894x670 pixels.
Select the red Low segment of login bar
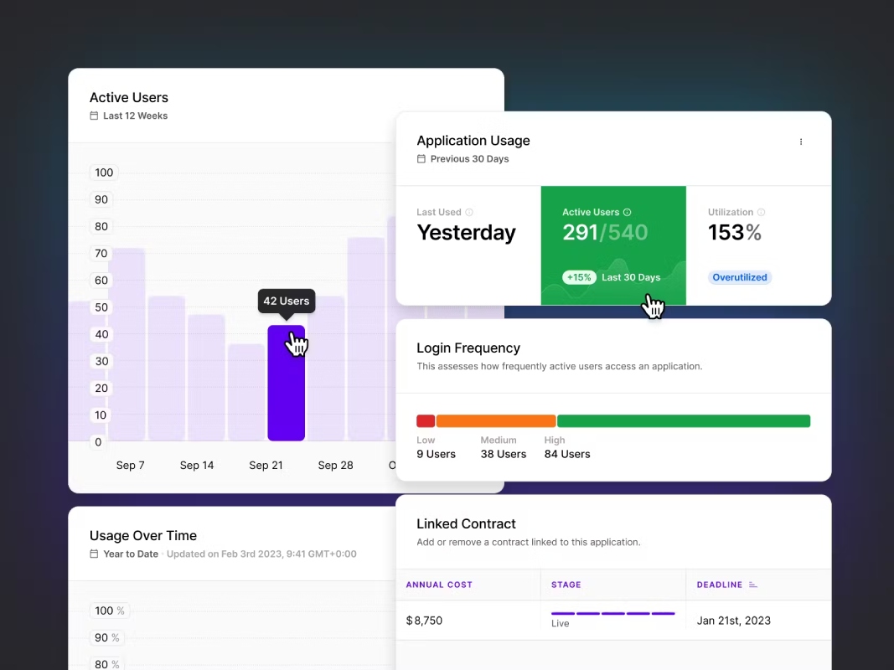pyautogui.click(x=426, y=421)
